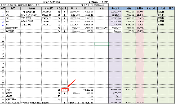
Task: Click the 小计 subtotal label cell
Action: click(x=13, y=90)
